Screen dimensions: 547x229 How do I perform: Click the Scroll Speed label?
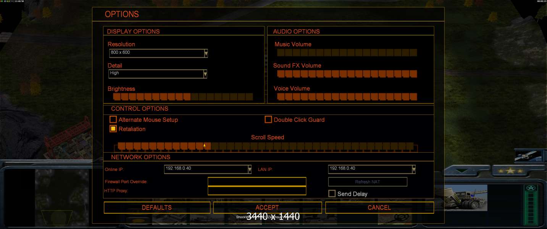pyautogui.click(x=268, y=137)
